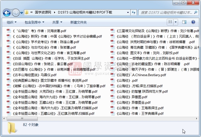This screenshot has width=201, height=137.
Task: Open Help via question mark icon
Action: (x=193, y=22)
